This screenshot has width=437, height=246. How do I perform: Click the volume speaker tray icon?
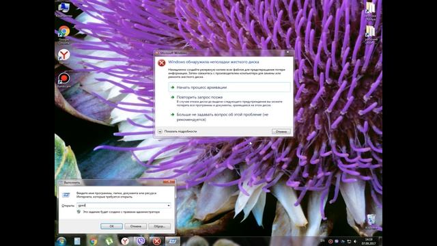point(355,241)
